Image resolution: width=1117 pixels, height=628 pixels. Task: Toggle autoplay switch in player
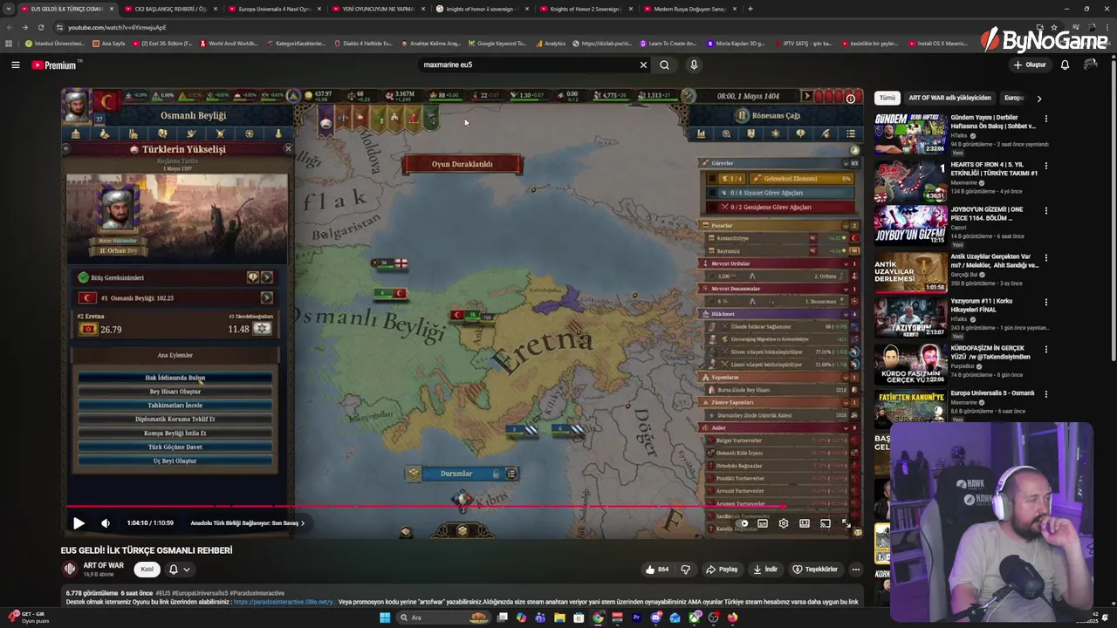(742, 523)
